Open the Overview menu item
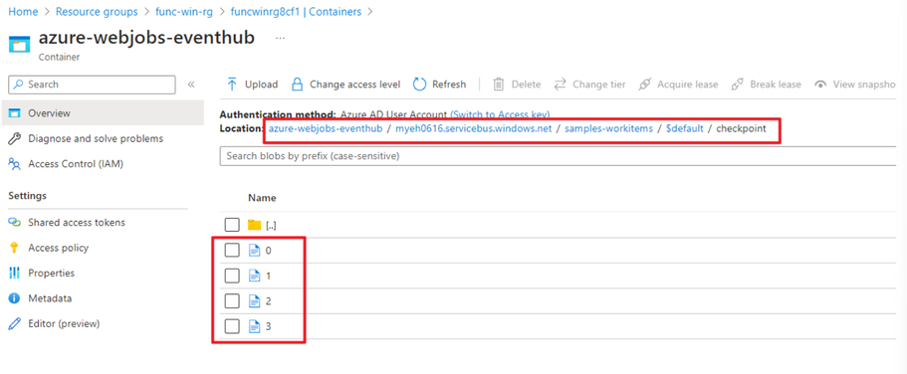The width and height of the screenshot is (907, 374). point(102,112)
